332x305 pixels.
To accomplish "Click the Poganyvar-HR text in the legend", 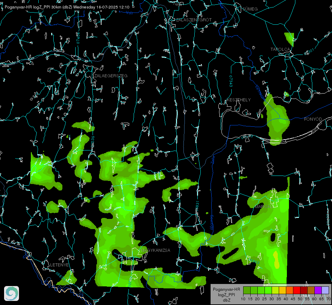I will pos(226,289).
